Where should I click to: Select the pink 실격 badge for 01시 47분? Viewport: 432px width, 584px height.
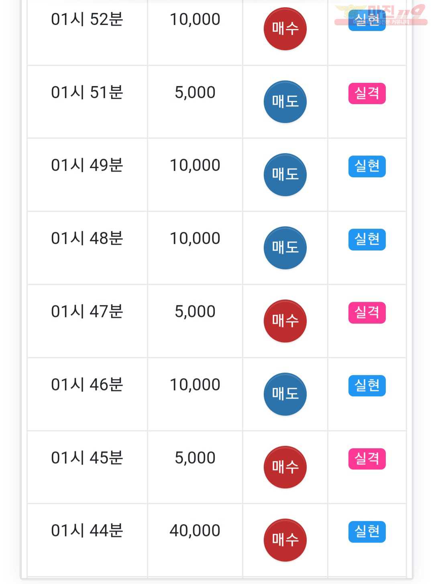367,312
